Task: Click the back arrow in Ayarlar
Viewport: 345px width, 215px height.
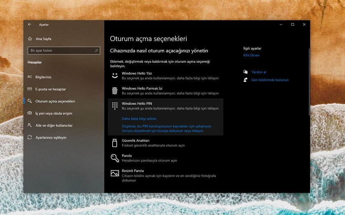Action: pos(30,25)
